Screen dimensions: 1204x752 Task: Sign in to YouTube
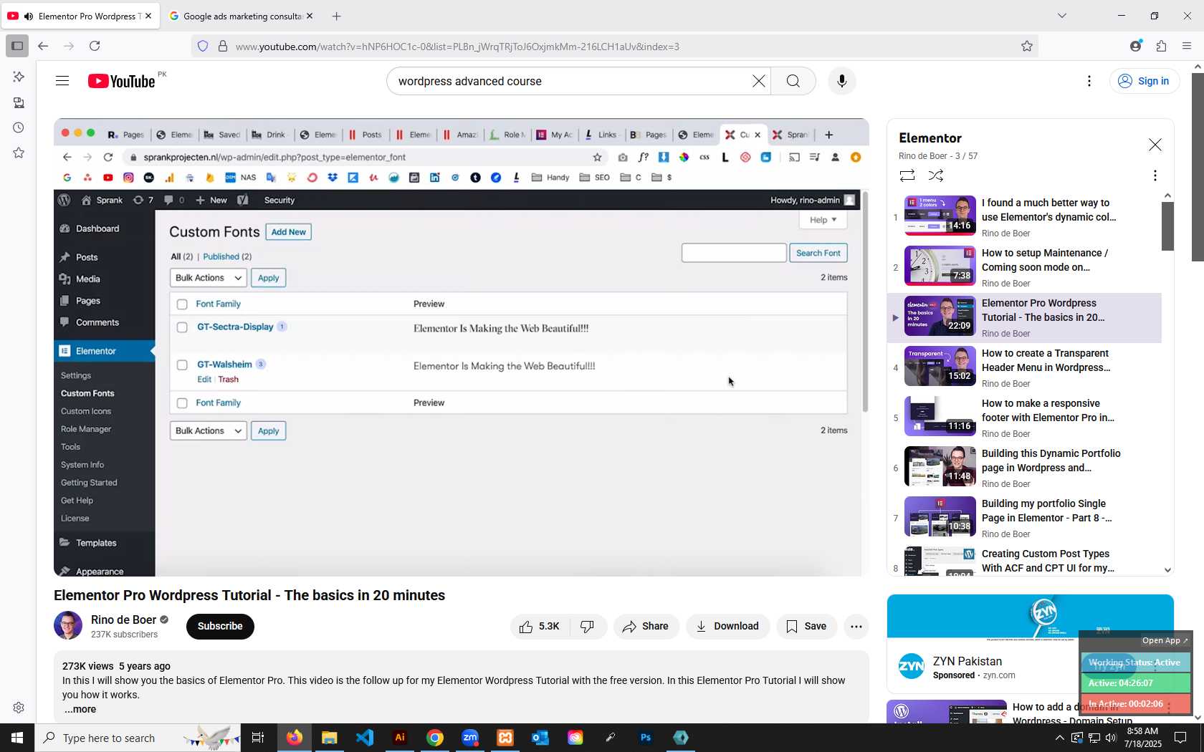pyautogui.click(x=1144, y=81)
